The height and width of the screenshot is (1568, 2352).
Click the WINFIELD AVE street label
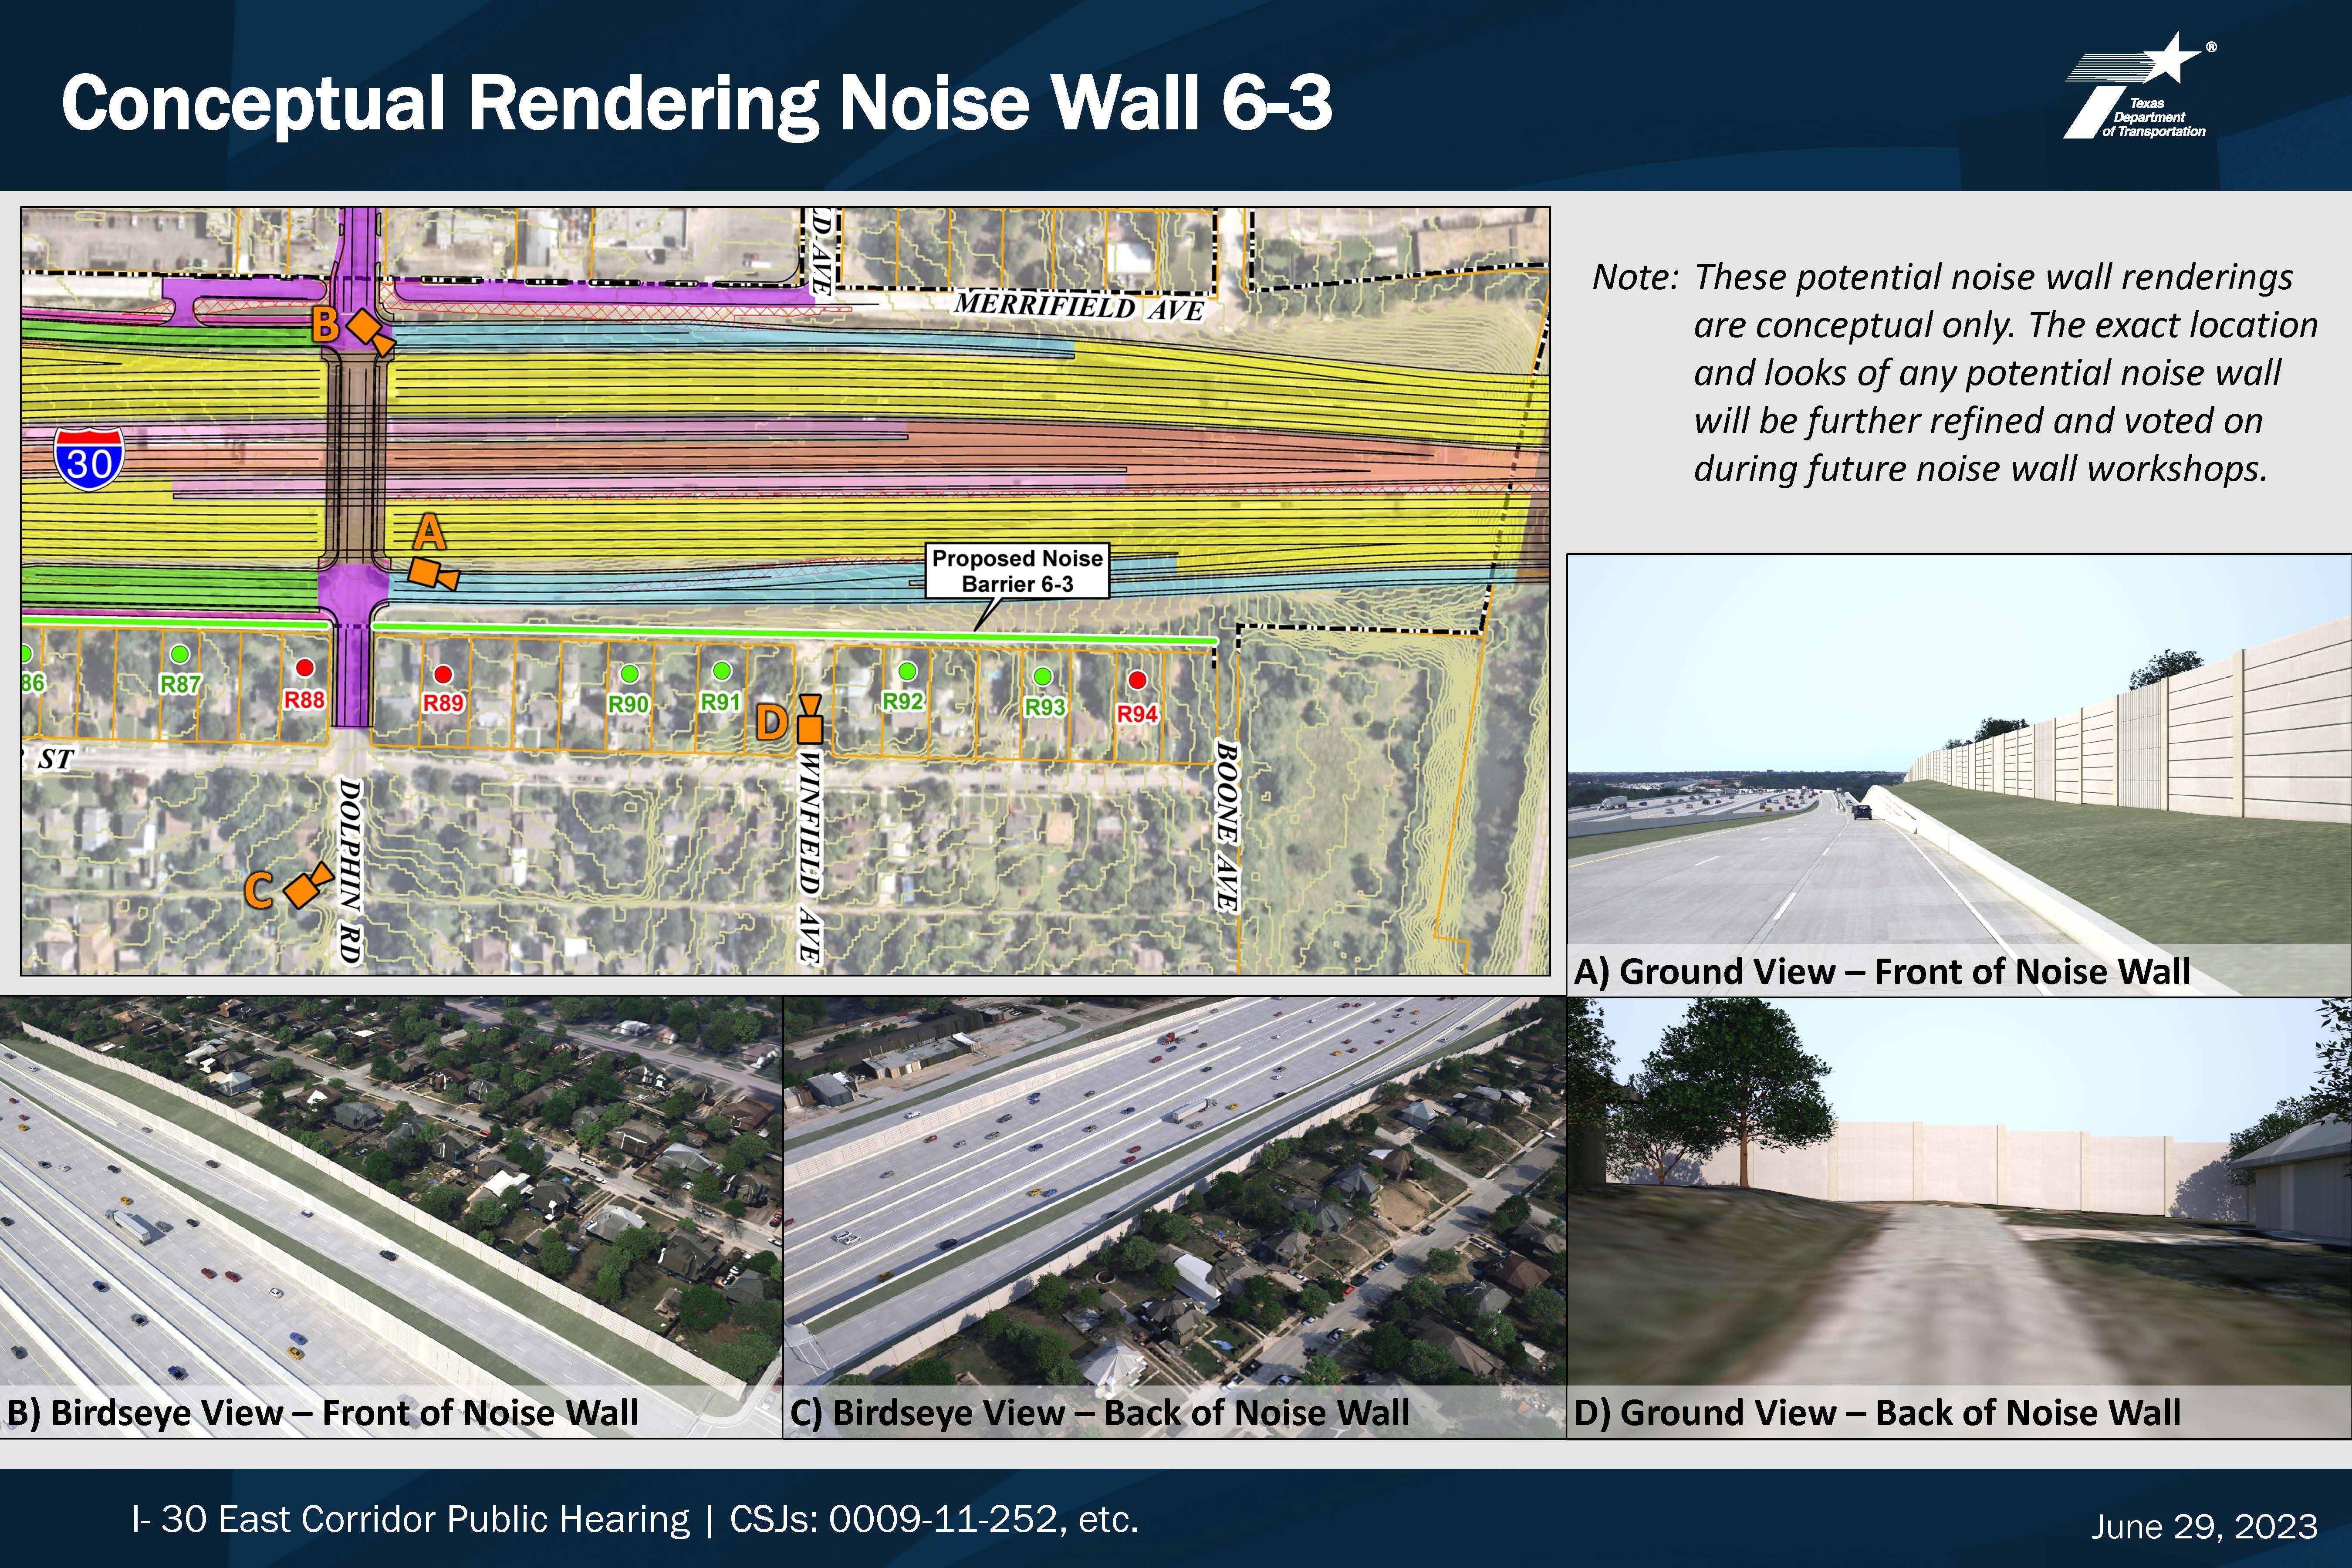(x=811, y=858)
